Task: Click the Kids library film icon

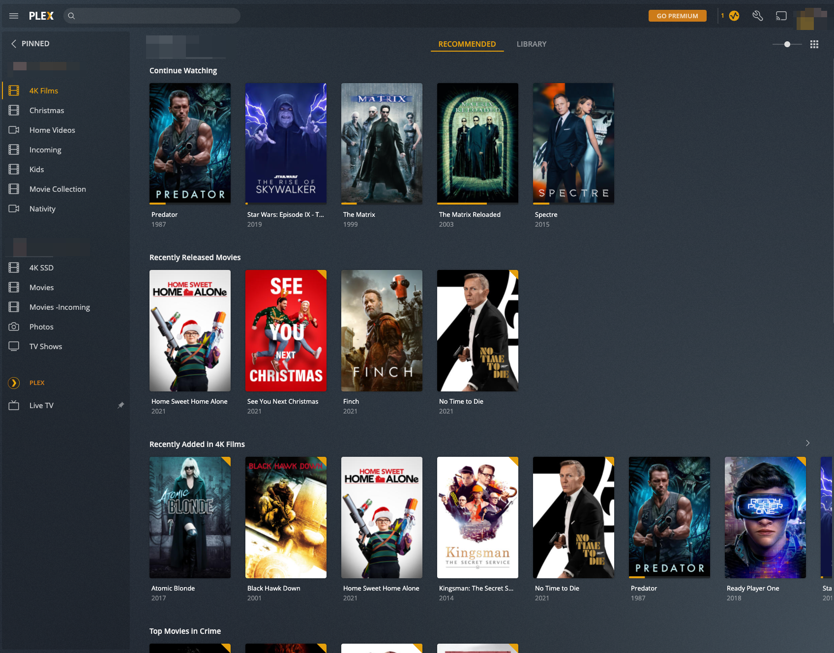Action: [14, 169]
